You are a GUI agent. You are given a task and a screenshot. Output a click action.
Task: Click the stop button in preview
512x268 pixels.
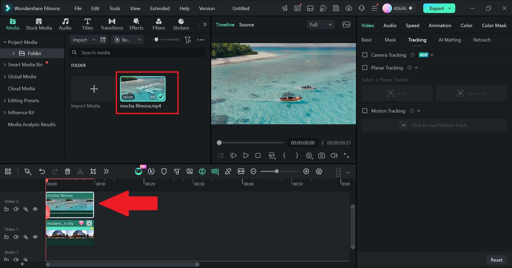[x=258, y=155]
